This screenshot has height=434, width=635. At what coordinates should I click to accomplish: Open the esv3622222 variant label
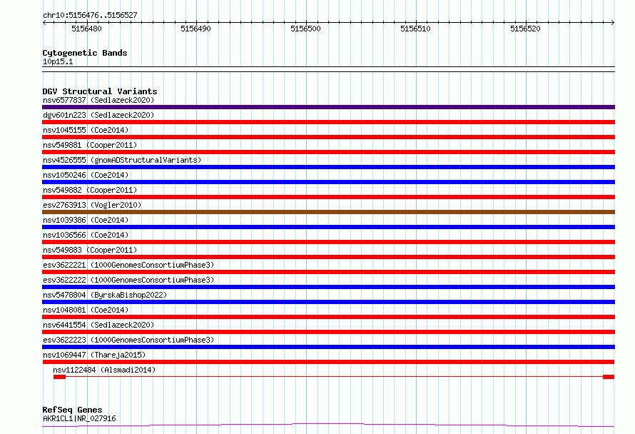(128, 280)
